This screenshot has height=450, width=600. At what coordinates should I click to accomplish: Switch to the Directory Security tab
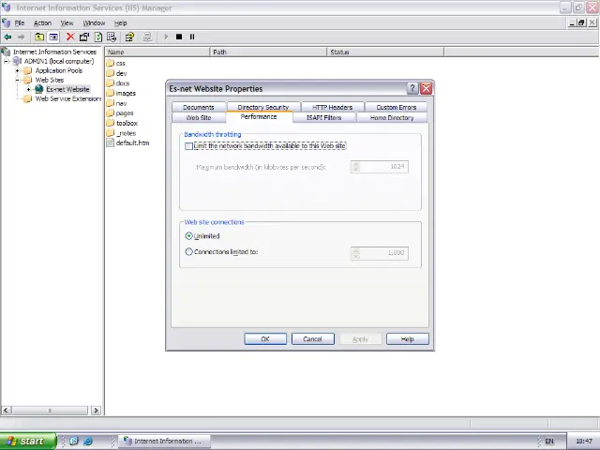(x=262, y=107)
